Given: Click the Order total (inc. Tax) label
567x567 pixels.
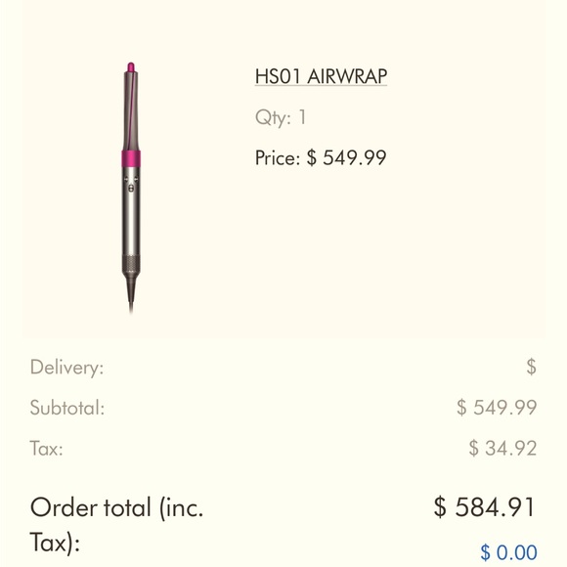Looking at the screenshot, I should 116,524.
